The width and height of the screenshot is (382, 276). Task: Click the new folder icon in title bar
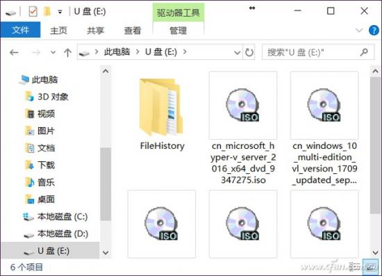tap(47, 11)
